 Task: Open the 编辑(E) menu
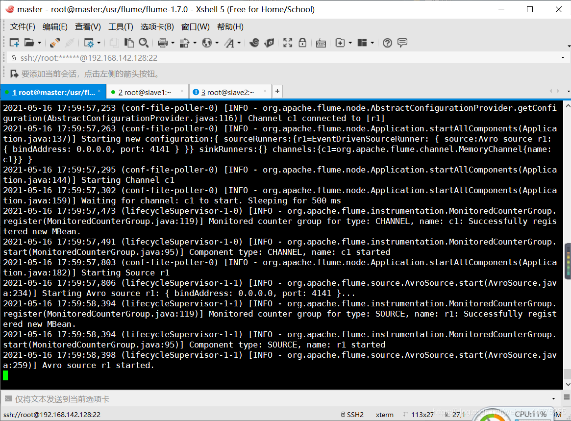tap(55, 27)
